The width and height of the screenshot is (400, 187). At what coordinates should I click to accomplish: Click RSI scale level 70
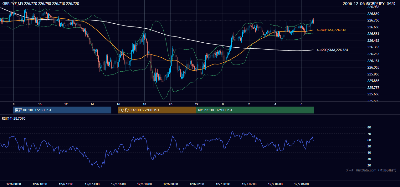tap(369, 134)
